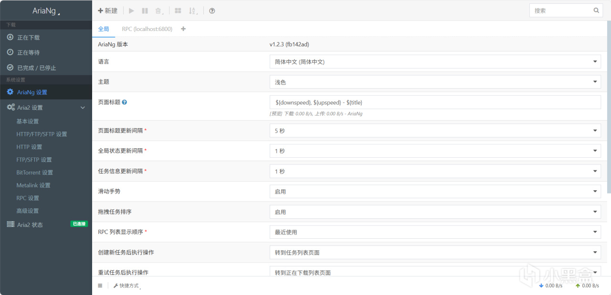Image resolution: width=611 pixels, height=295 pixels.
Task: Open 滑动手势 dropdown
Action: (435, 192)
